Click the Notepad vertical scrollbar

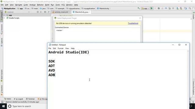[x=188, y=79]
